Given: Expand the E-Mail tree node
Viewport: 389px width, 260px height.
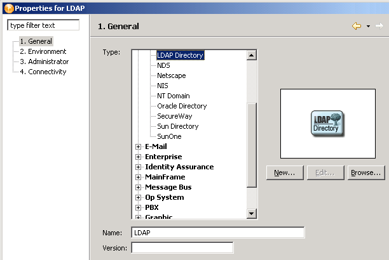Looking at the screenshot, I should [x=138, y=147].
